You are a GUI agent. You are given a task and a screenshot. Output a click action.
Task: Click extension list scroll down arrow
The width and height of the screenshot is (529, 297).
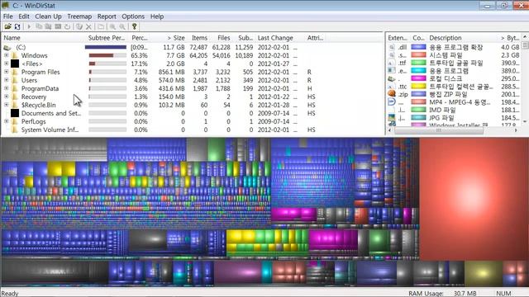525,121
